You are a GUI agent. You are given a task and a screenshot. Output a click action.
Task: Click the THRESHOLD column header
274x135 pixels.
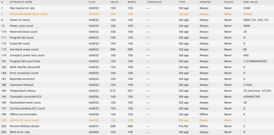pyautogui.click(x=154, y=2)
